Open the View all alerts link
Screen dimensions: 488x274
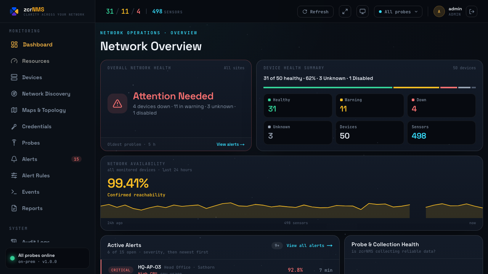click(x=309, y=245)
